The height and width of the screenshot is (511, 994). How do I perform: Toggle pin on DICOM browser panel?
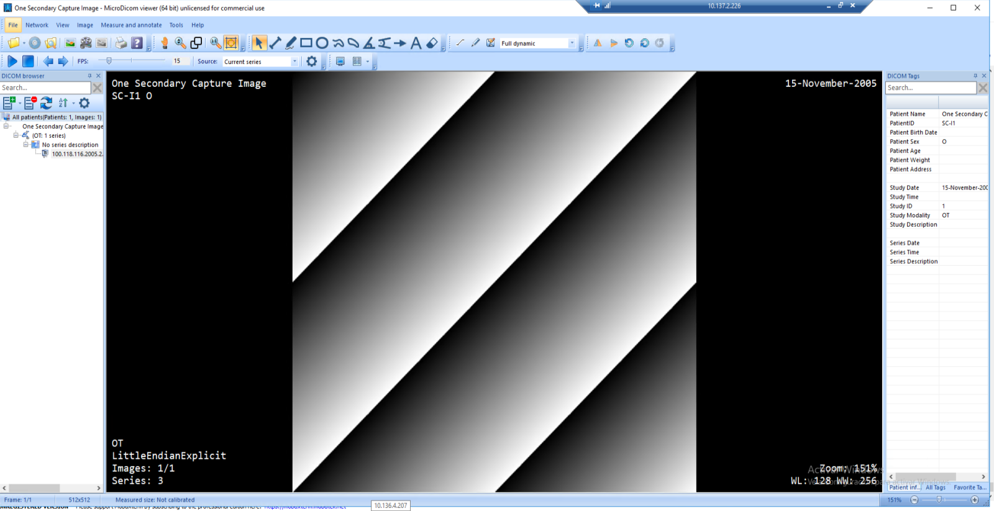pos(89,76)
